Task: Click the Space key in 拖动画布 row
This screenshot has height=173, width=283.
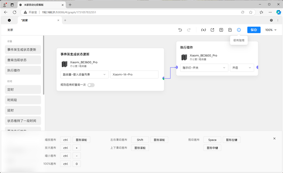Action: 212,140
